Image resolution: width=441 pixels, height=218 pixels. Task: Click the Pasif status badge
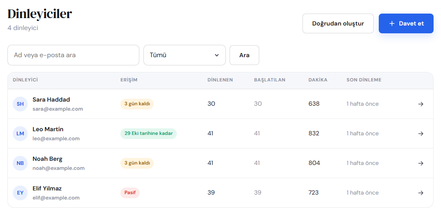click(x=130, y=193)
